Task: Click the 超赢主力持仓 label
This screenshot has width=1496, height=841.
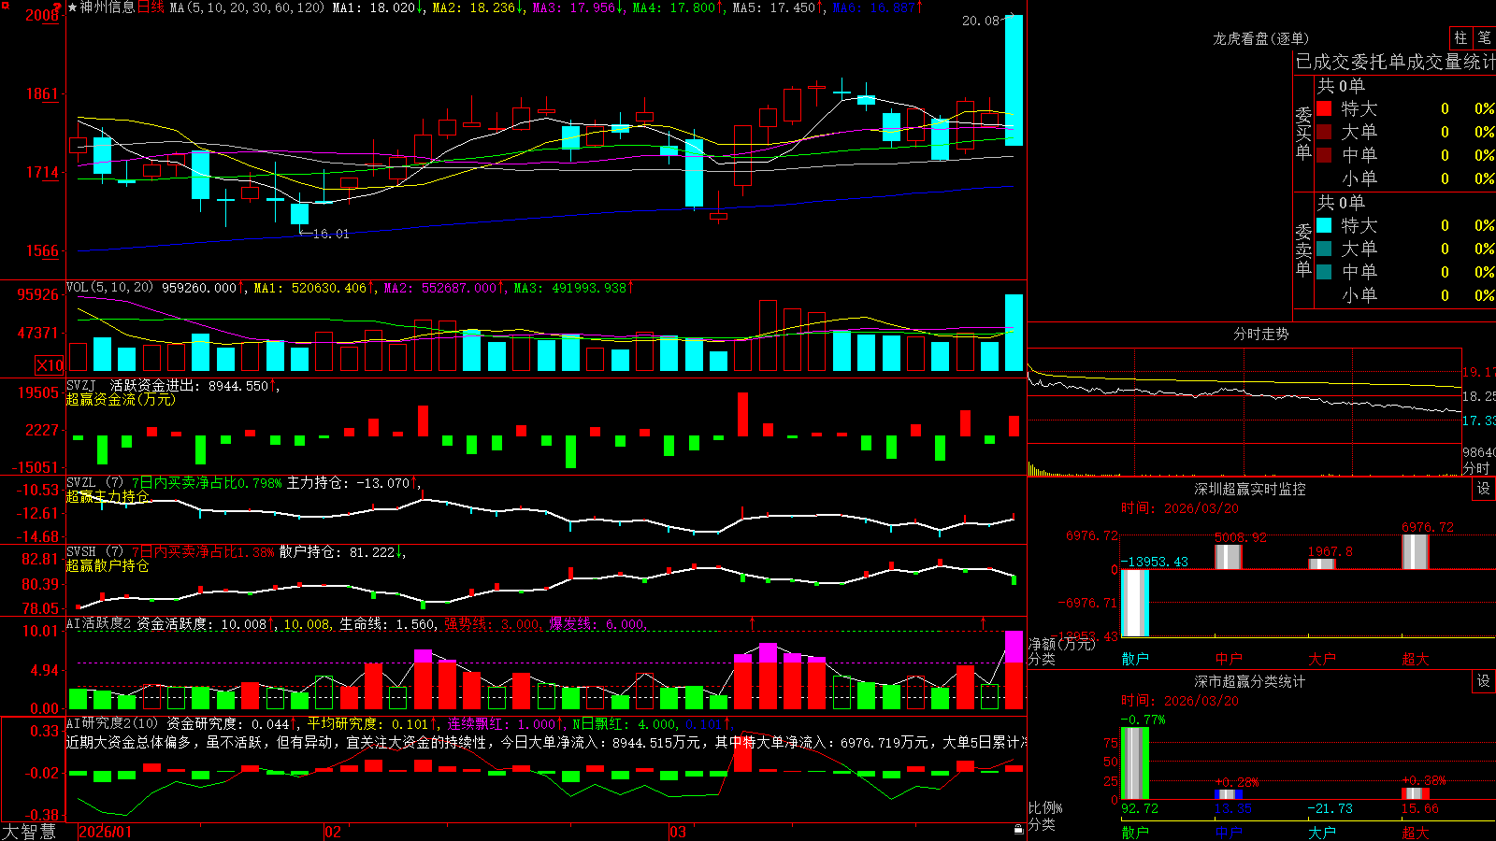Action: (x=108, y=496)
